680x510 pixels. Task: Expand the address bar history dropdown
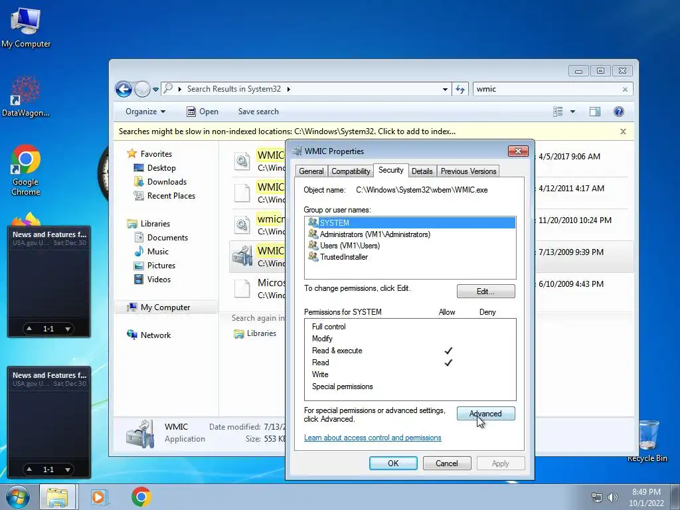(x=445, y=90)
